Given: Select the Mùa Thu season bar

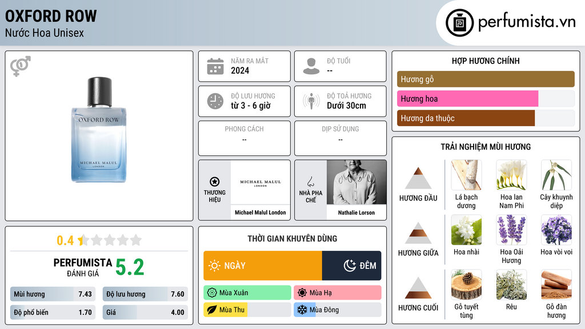Looking at the screenshot, I should pyautogui.click(x=247, y=310).
